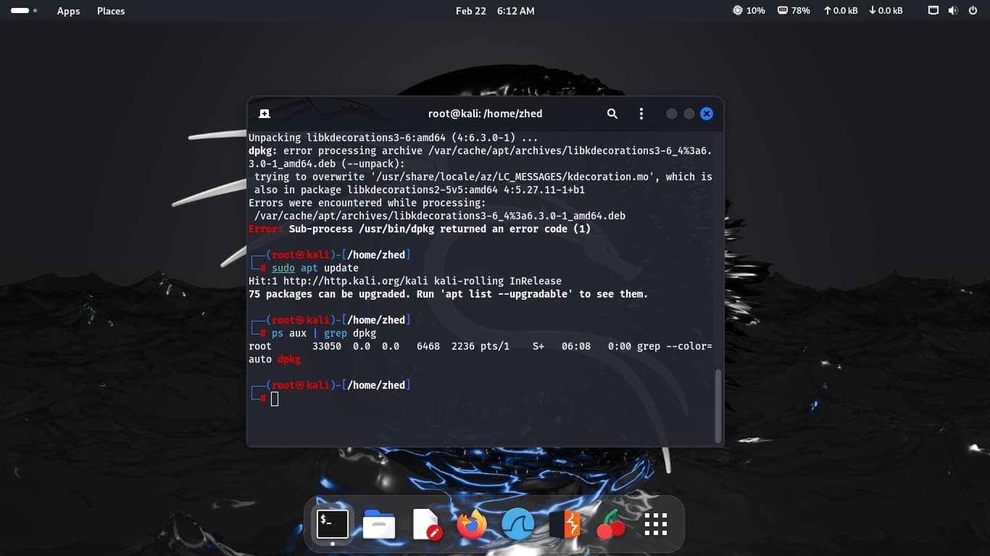This screenshot has height=556, width=990.
Task: Click the red 'dpkg' grep match
Action: pyautogui.click(x=289, y=359)
